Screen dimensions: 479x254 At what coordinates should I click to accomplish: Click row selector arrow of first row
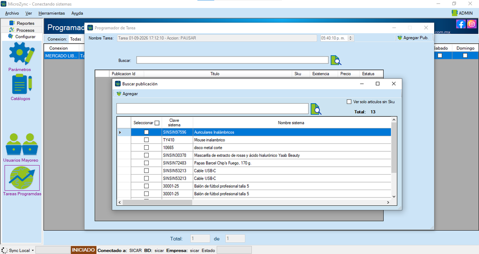(120, 132)
